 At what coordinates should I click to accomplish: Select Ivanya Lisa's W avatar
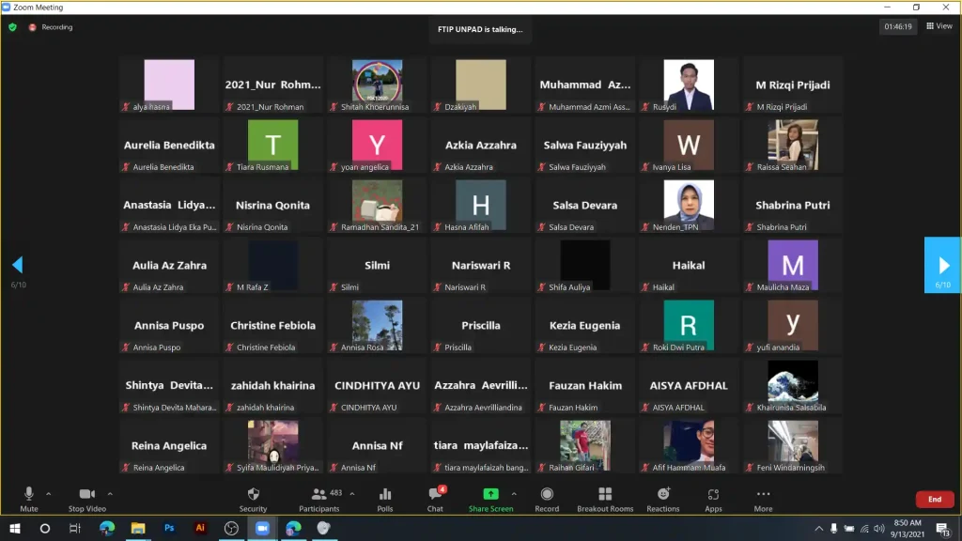pyautogui.click(x=689, y=145)
